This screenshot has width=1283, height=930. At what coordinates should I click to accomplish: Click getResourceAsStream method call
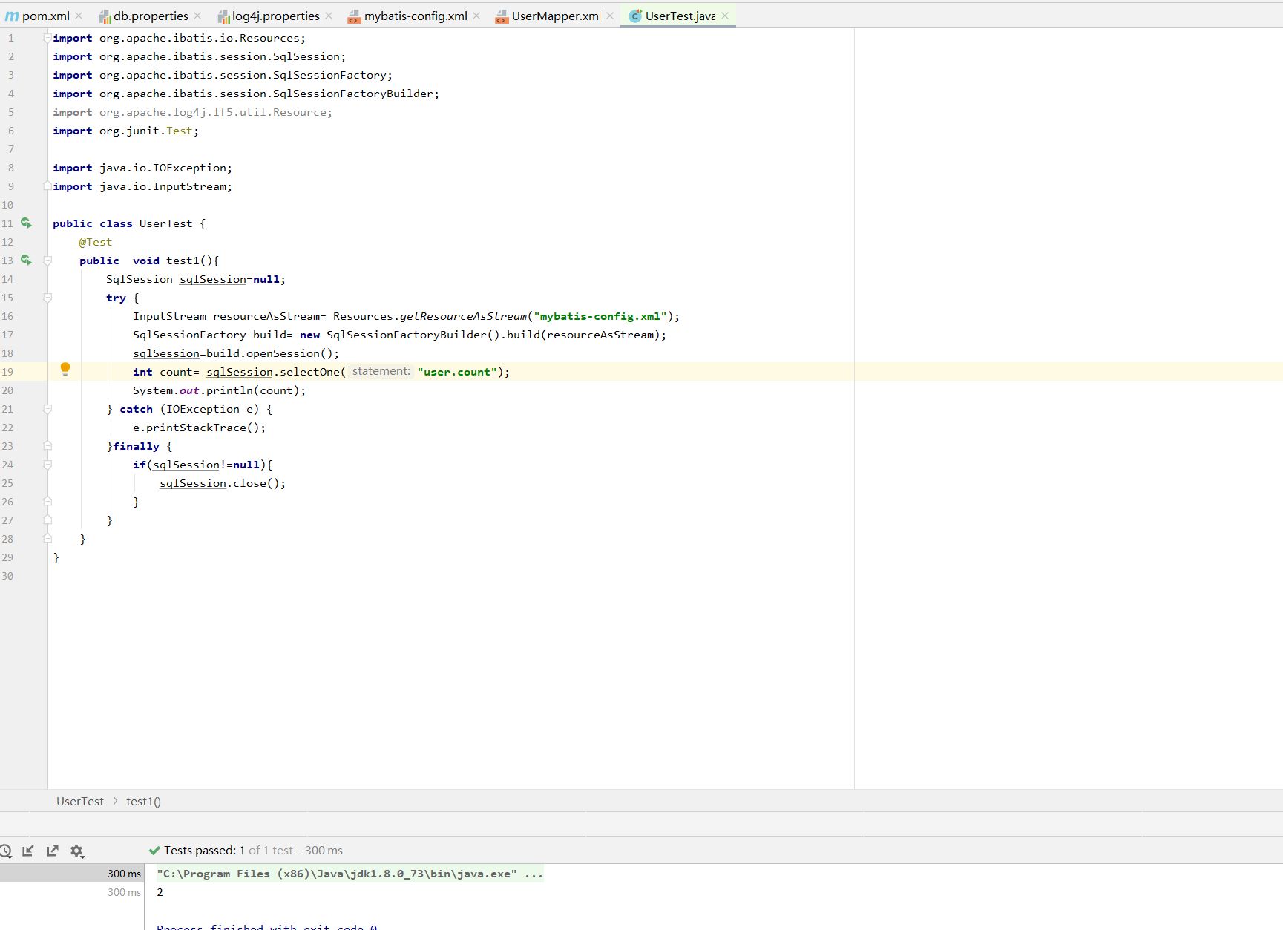pos(463,316)
